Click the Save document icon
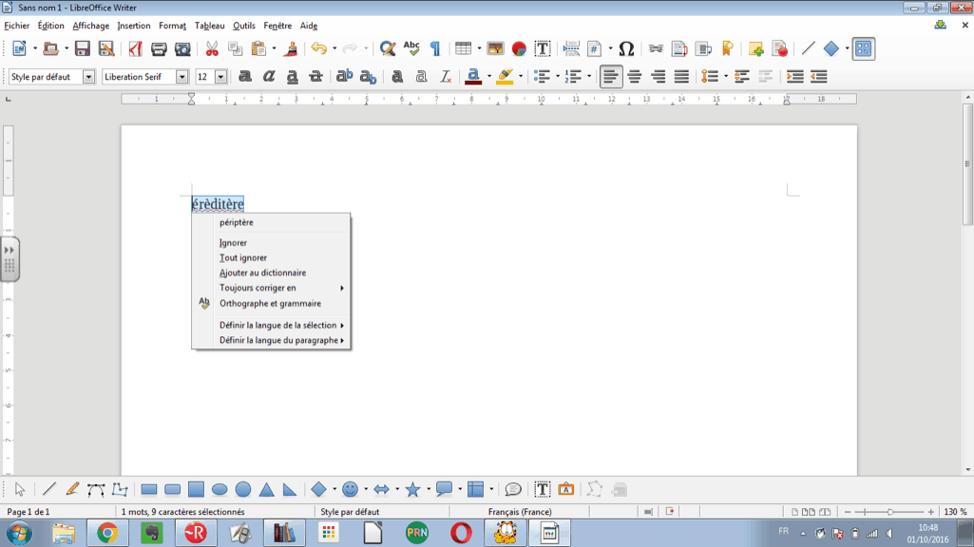Viewport: 974px width, 547px height. 82,48
